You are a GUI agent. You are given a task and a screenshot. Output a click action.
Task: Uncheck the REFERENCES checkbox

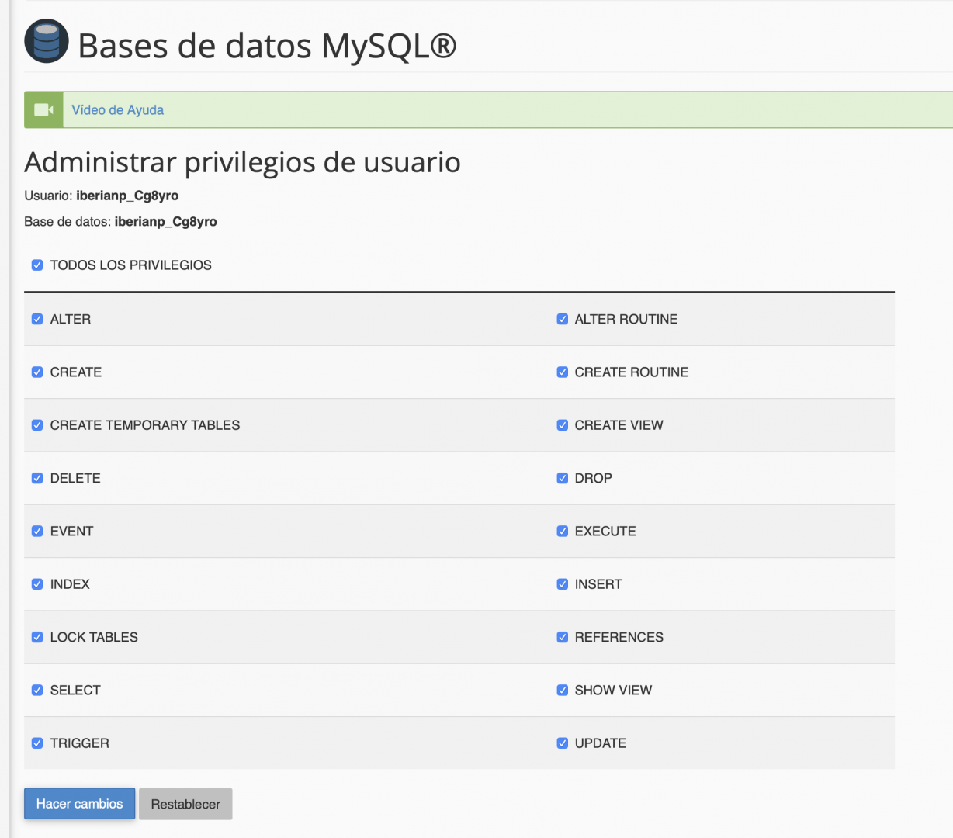(563, 637)
